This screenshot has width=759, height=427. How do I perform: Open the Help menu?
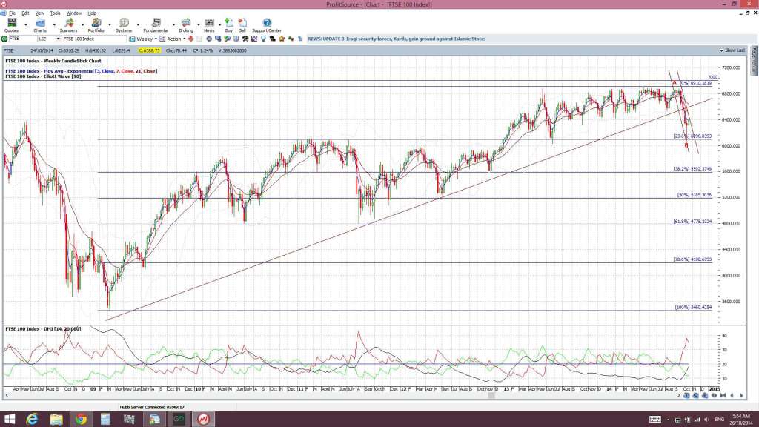tap(92, 13)
